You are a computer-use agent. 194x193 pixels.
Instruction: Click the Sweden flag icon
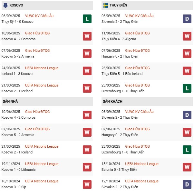click(105, 5)
